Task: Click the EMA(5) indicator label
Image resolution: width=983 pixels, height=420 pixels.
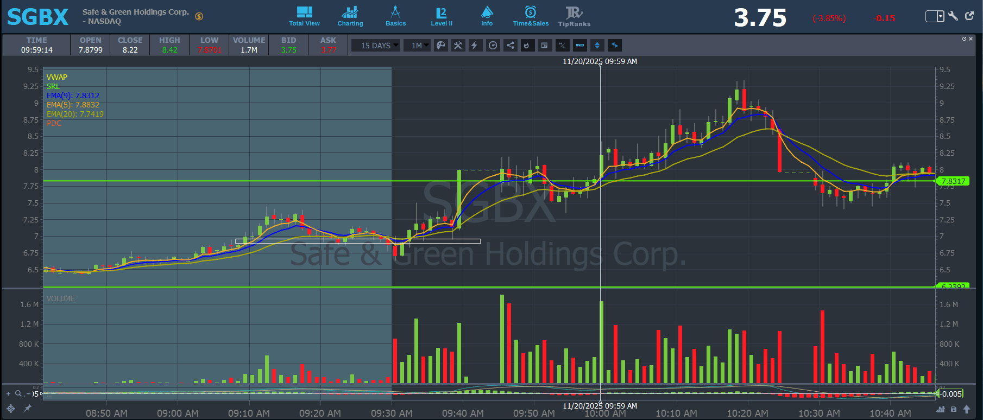Action: click(x=73, y=105)
